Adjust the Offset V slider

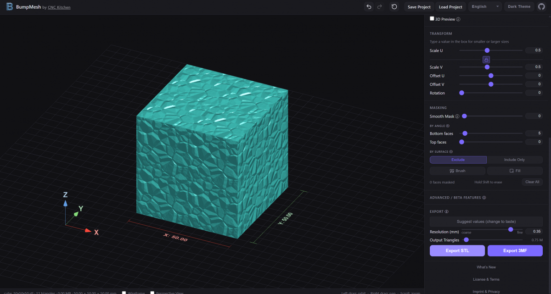[x=491, y=84]
